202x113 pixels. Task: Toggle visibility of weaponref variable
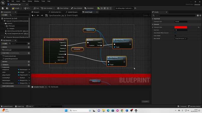[29, 69]
